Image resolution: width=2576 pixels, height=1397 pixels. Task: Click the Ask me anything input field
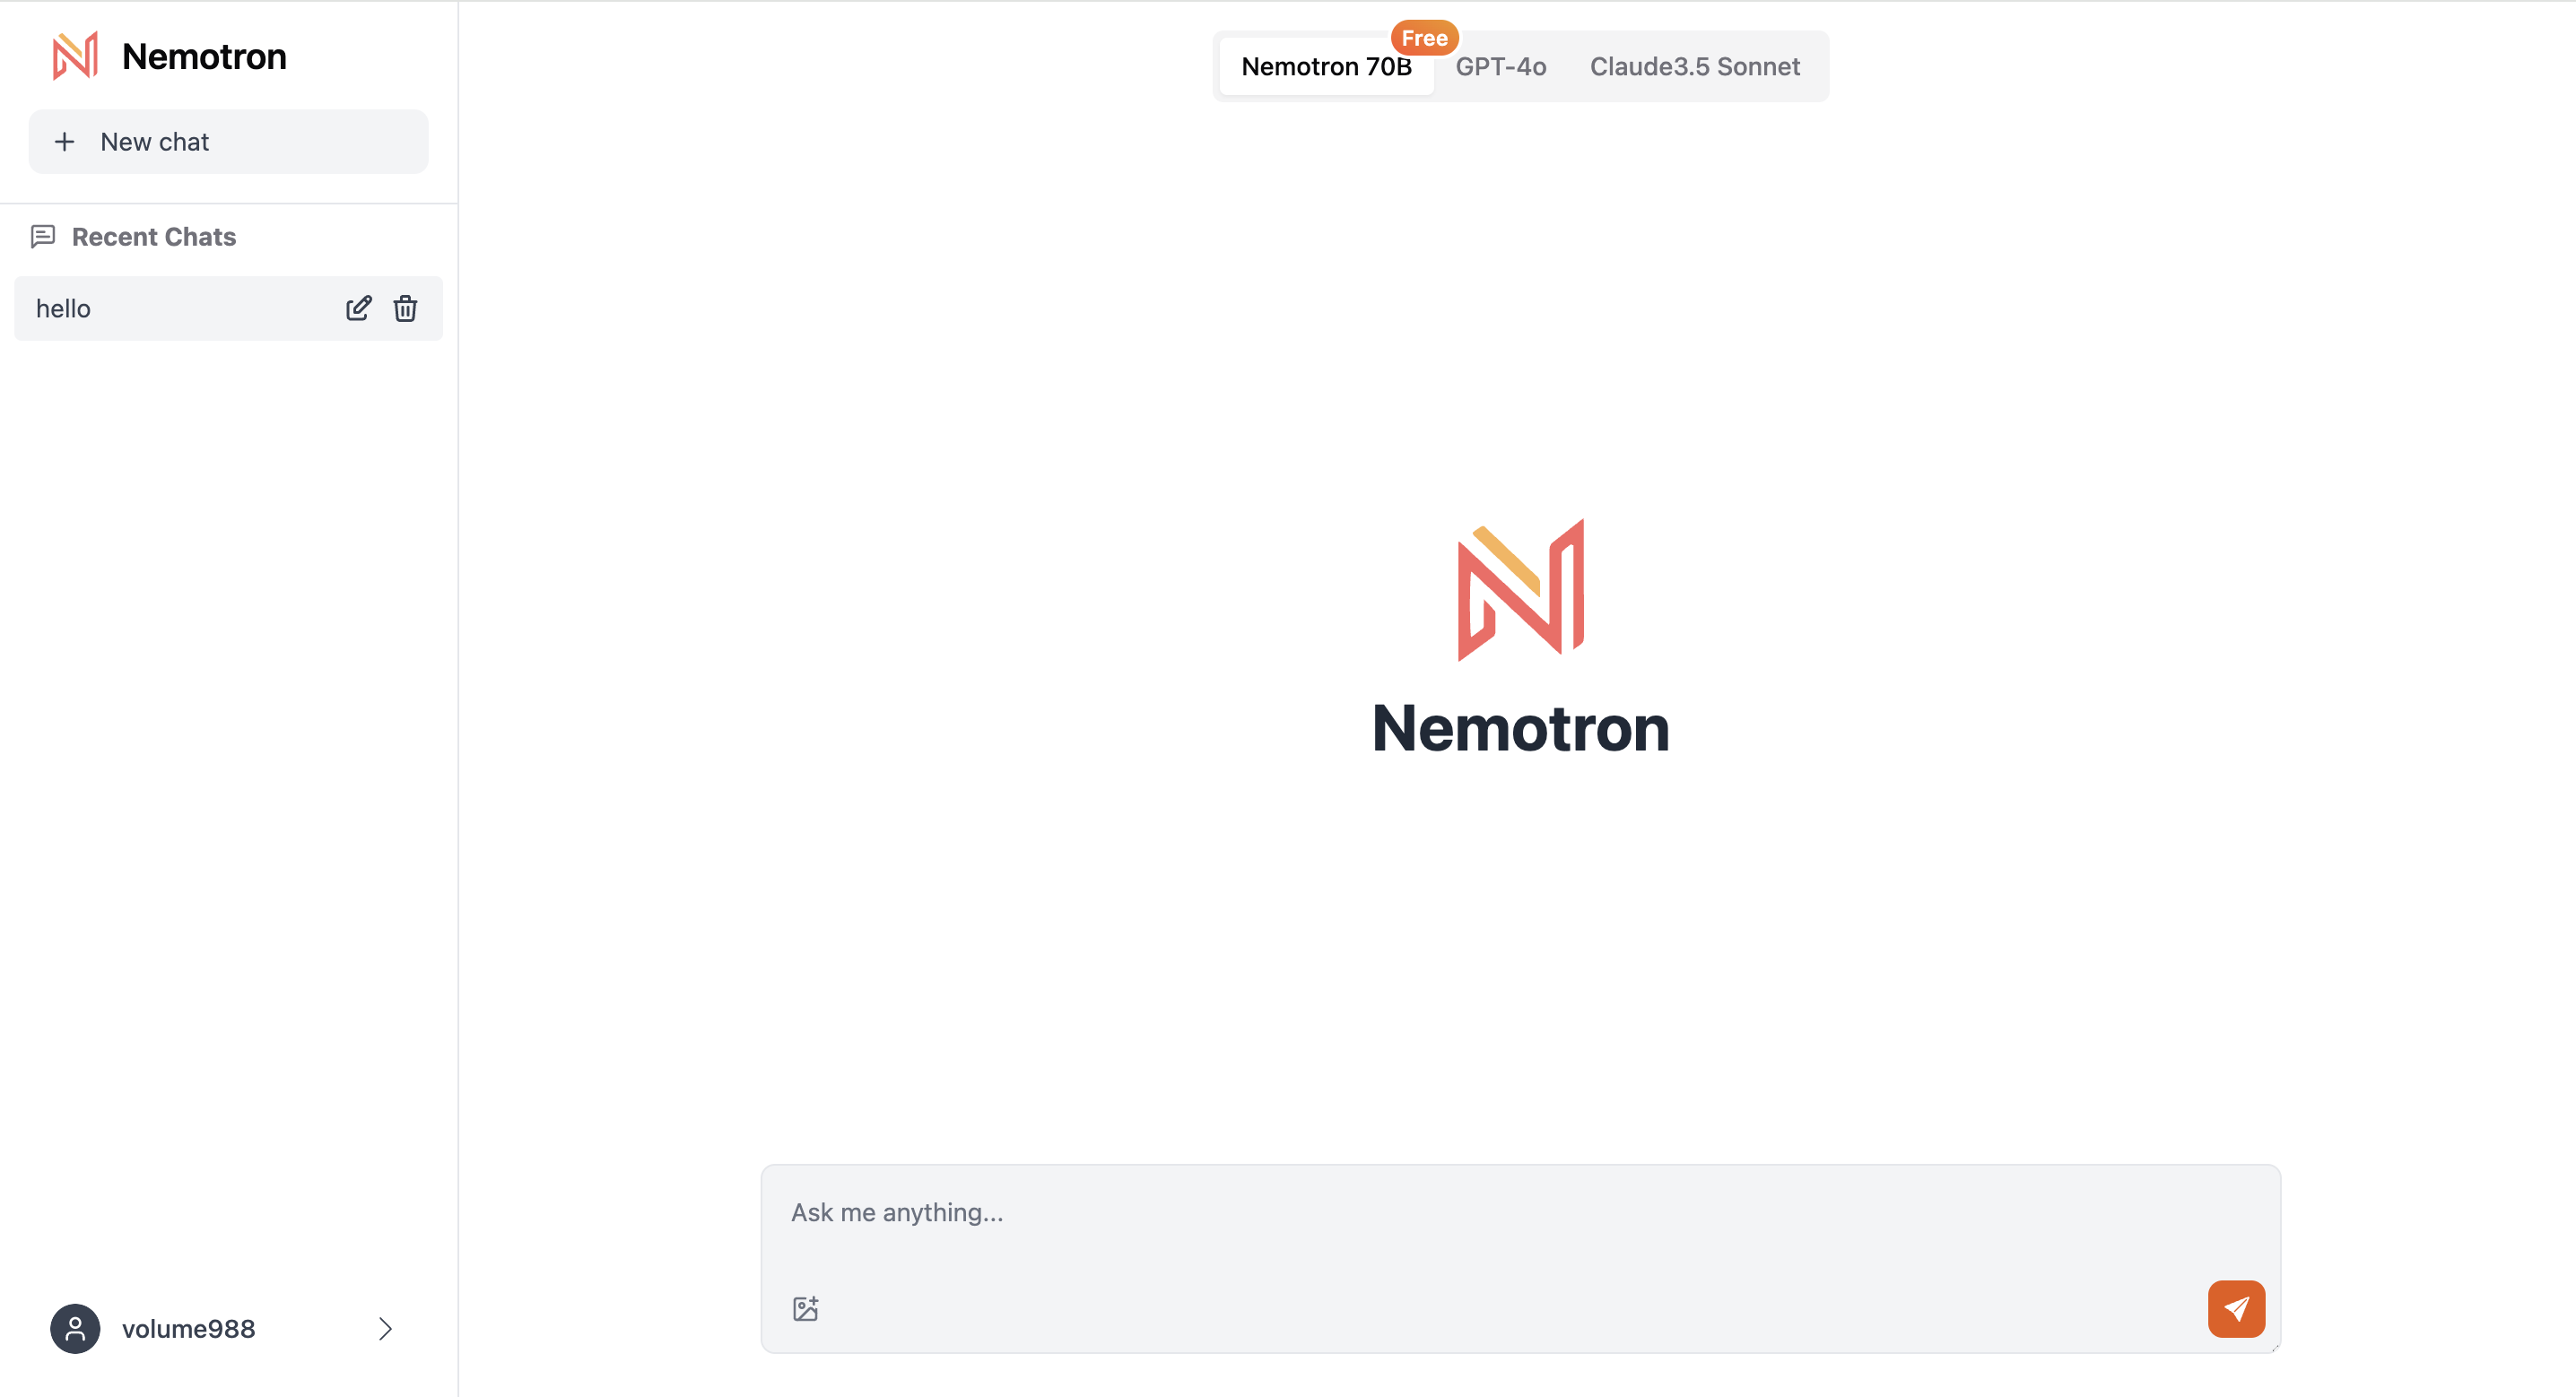tap(1521, 1213)
